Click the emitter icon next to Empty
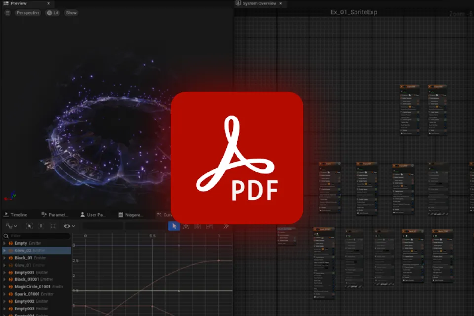The height and width of the screenshot is (316, 474). pos(11,243)
